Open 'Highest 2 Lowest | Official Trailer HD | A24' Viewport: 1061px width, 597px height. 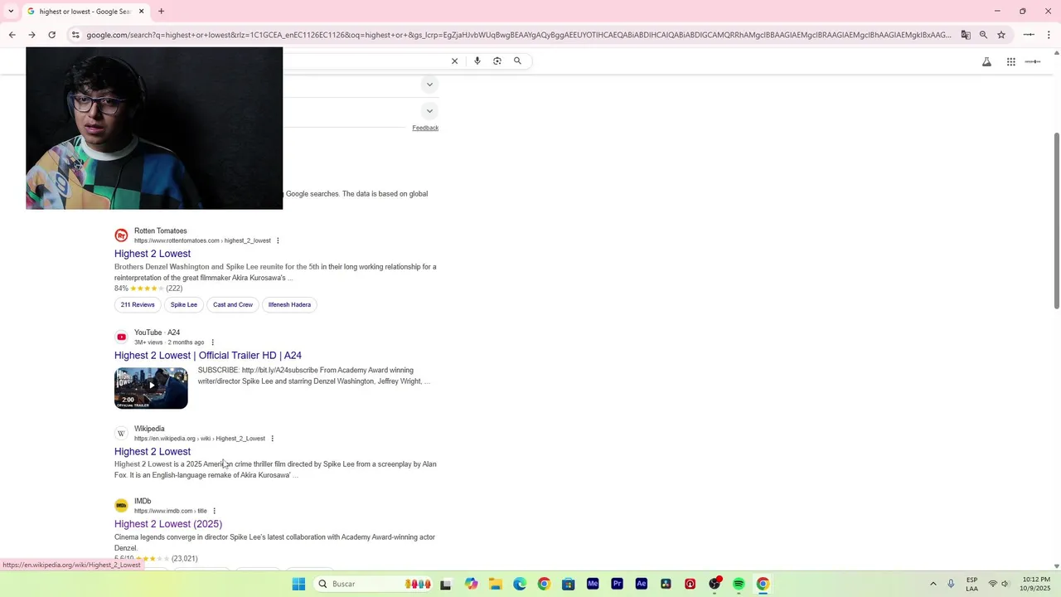(208, 356)
